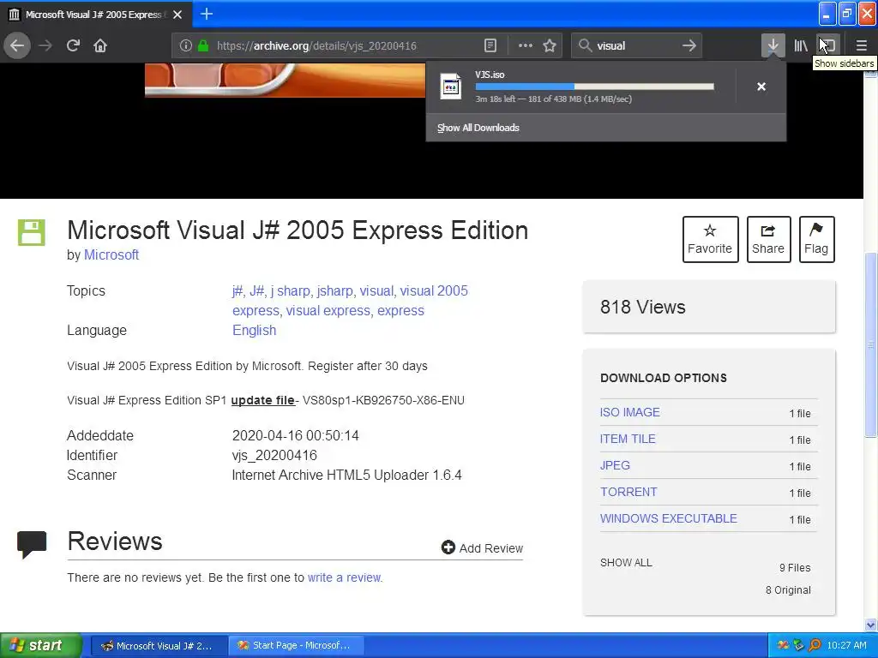Click the write a review link

point(344,577)
